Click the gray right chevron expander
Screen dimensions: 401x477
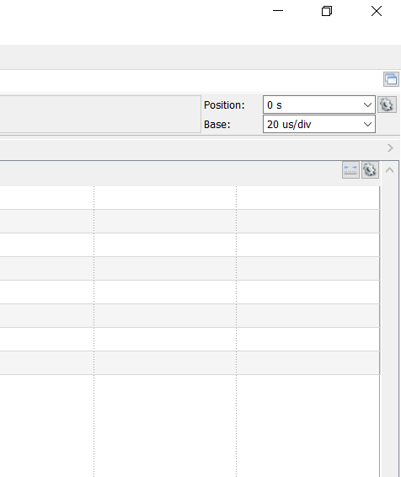coord(390,147)
